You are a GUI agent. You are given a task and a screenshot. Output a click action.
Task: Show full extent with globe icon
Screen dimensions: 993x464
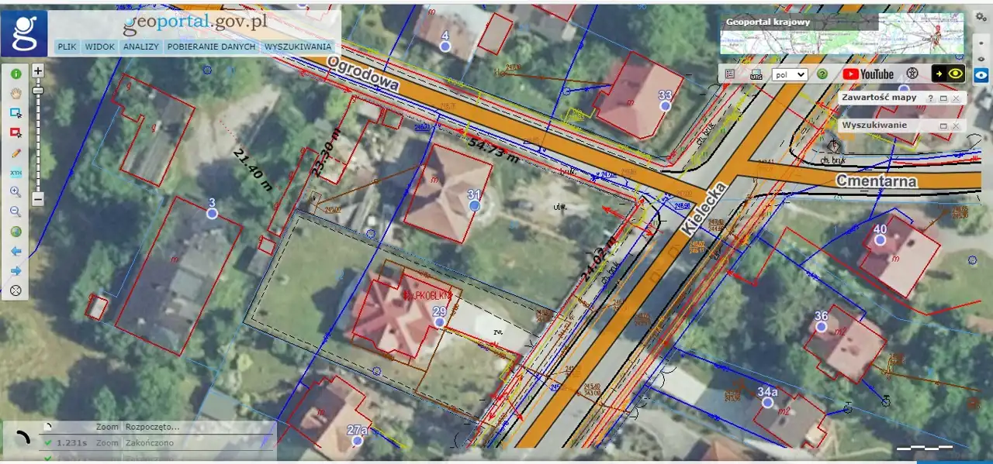[x=16, y=232]
